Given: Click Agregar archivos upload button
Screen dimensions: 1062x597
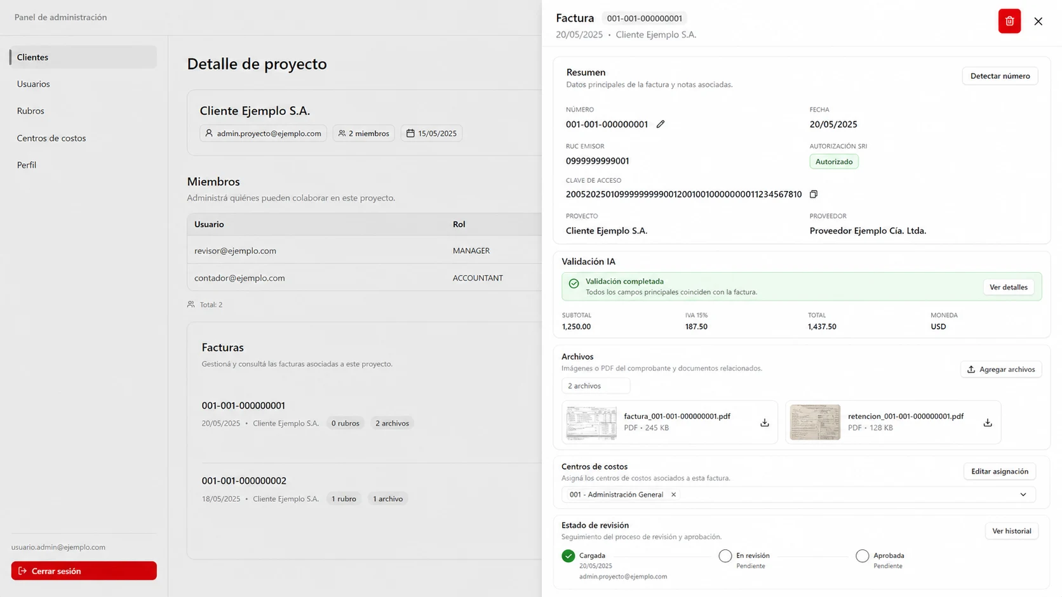Looking at the screenshot, I should coord(1000,369).
